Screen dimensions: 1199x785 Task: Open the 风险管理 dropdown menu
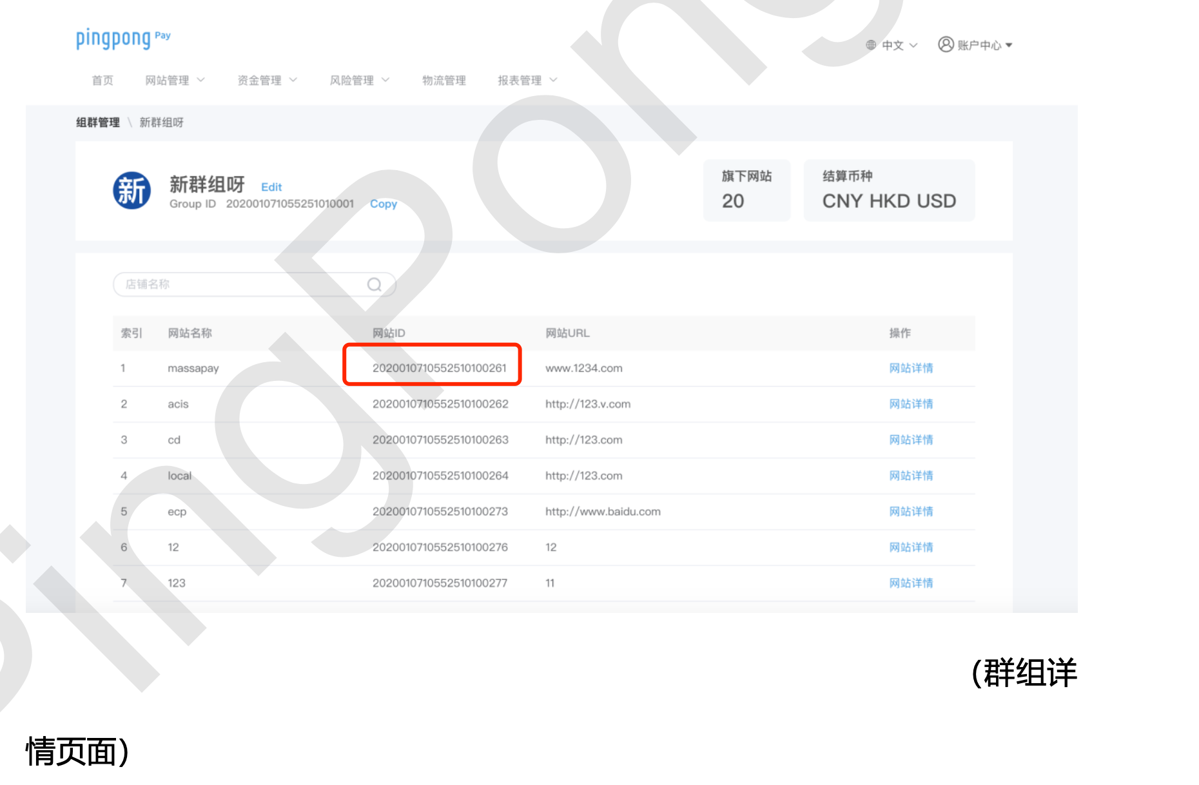(358, 81)
